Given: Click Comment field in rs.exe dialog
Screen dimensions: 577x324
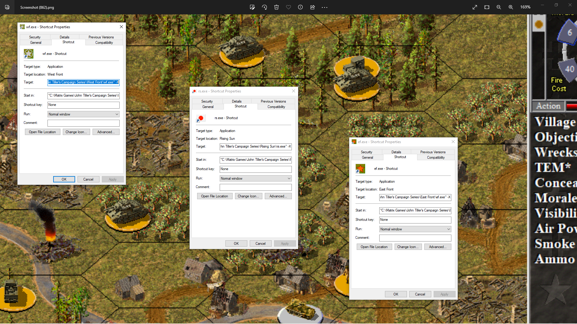Looking at the screenshot, I should coord(256,187).
